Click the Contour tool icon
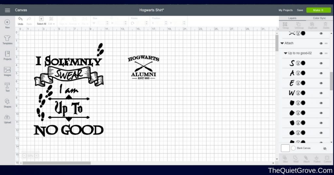The height and width of the screenshot is (175, 334). click(327, 159)
